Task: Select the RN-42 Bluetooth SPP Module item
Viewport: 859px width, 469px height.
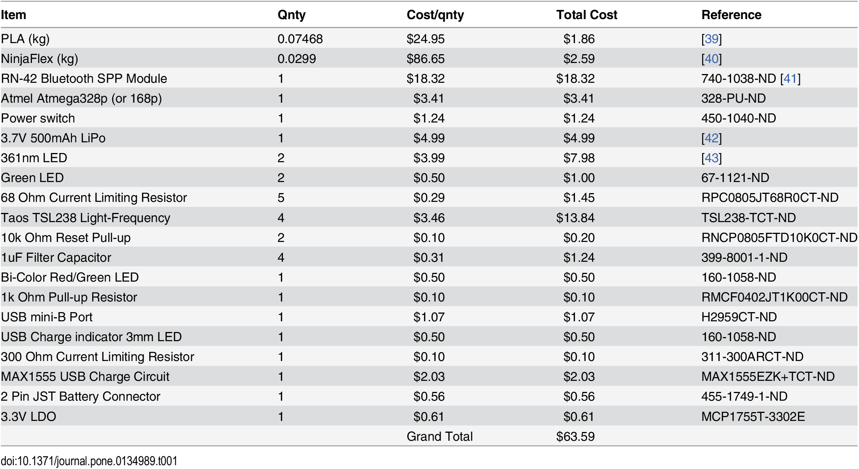Action: coord(84,79)
